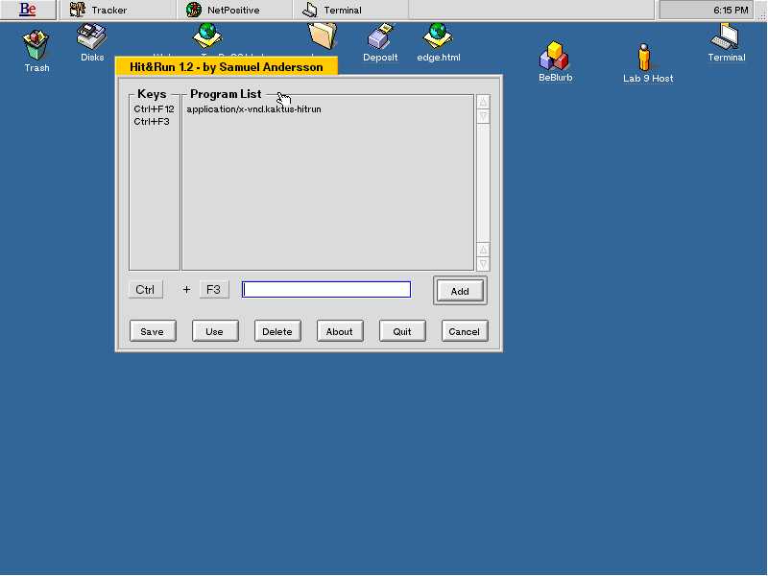768x576 pixels.
Task: Select the globe document icon behind the Hit&Run title tab
Action: 207,36
